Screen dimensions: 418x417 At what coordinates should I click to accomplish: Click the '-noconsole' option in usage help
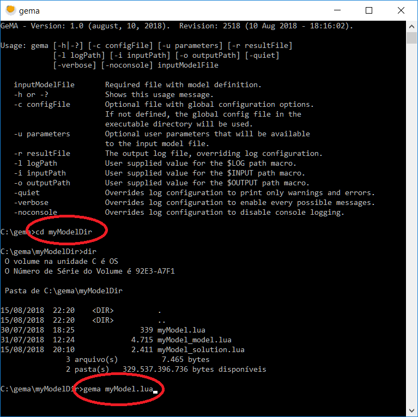coord(35,213)
